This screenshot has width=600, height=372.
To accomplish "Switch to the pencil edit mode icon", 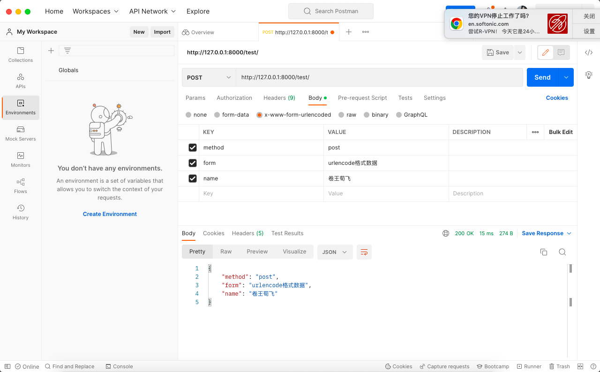I will coord(546,52).
